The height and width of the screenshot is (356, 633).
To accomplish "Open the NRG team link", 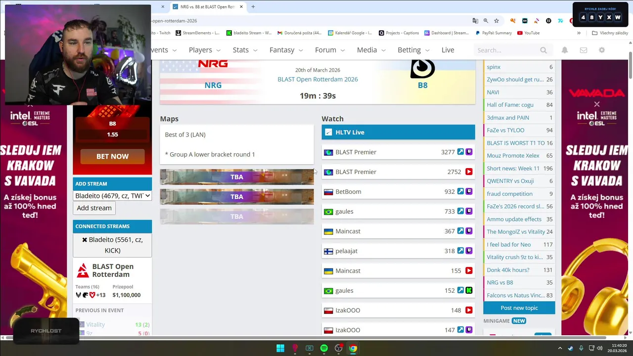I will (213, 85).
